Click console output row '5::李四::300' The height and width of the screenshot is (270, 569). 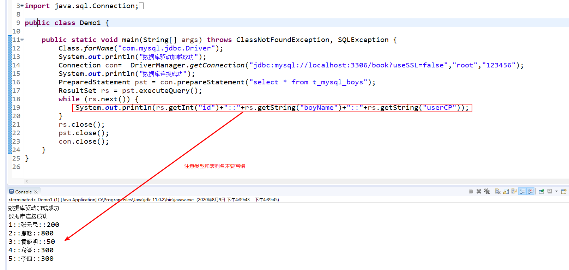click(31, 259)
